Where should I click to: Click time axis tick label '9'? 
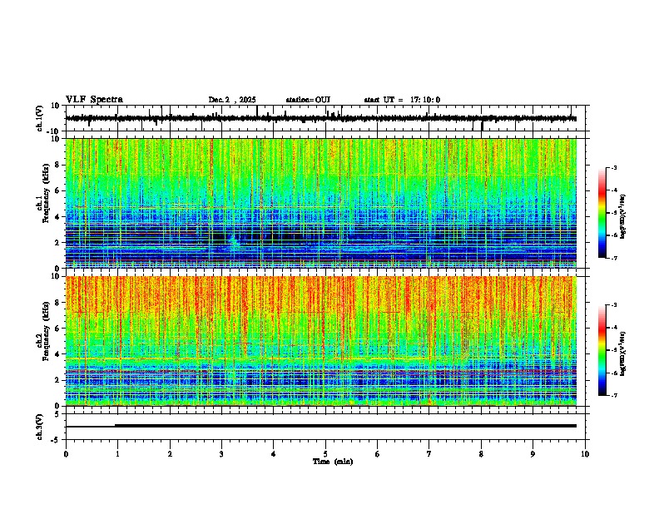[533, 454]
